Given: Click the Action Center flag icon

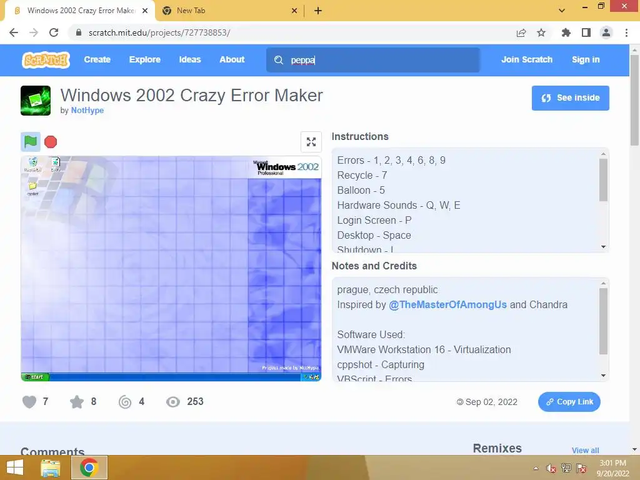Looking at the screenshot, I should point(581,468).
